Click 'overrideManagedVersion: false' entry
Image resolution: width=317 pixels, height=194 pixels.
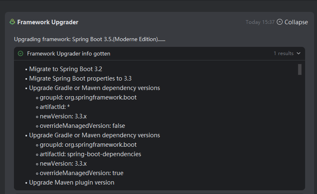(x=82, y=126)
